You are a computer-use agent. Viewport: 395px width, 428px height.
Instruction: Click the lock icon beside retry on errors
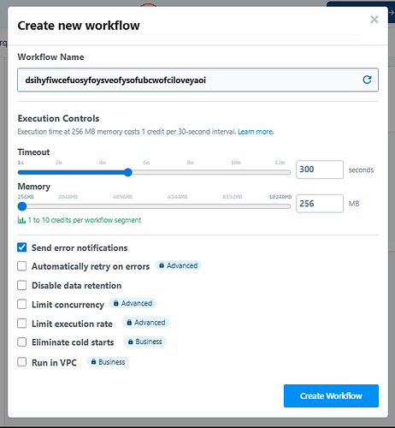(162, 265)
